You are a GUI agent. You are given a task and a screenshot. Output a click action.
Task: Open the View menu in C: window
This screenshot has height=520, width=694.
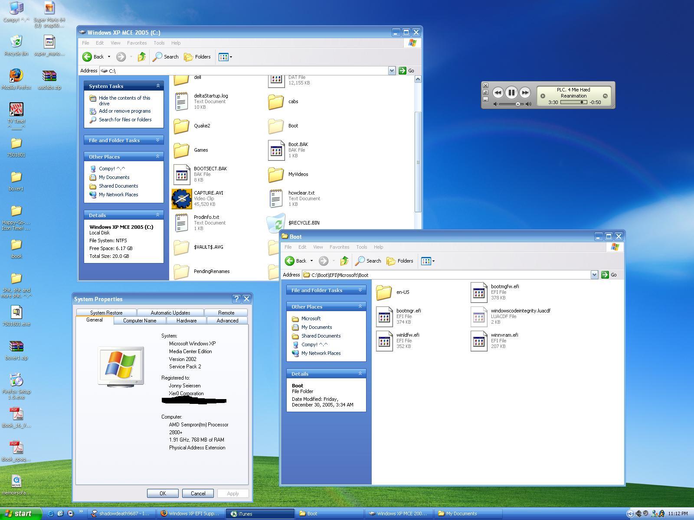coord(115,43)
